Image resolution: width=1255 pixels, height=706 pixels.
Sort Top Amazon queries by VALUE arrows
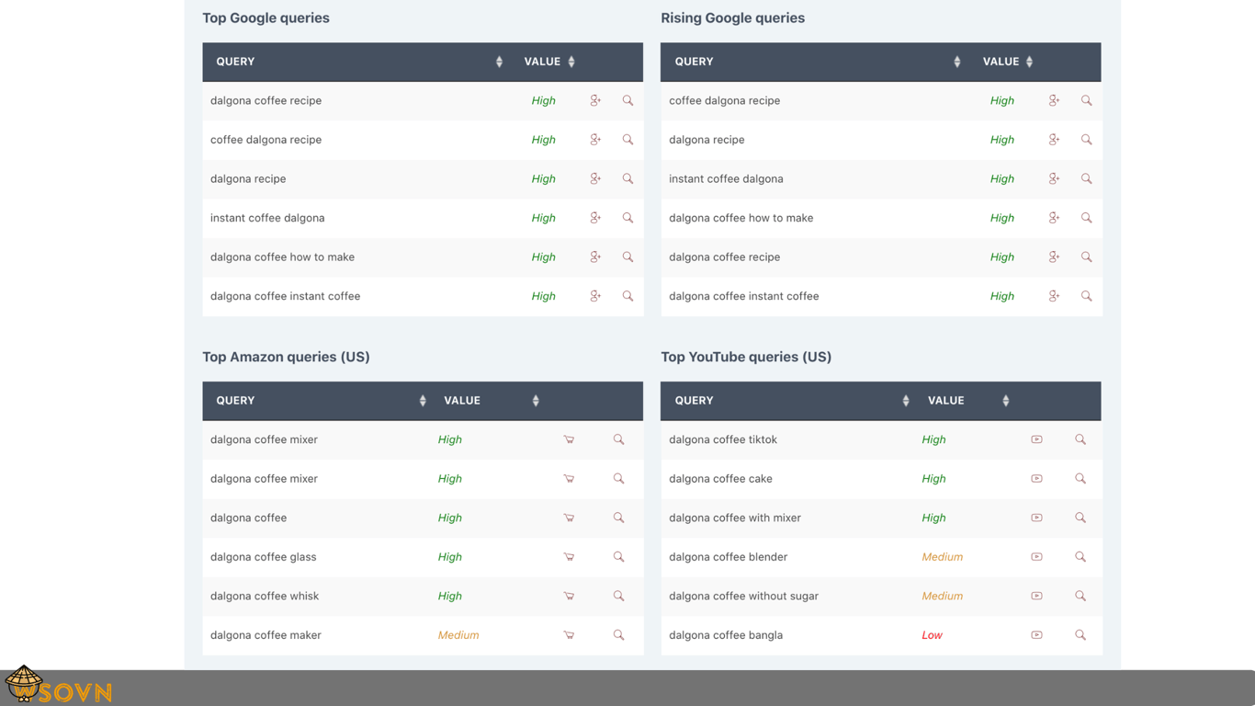pos(536,401)
